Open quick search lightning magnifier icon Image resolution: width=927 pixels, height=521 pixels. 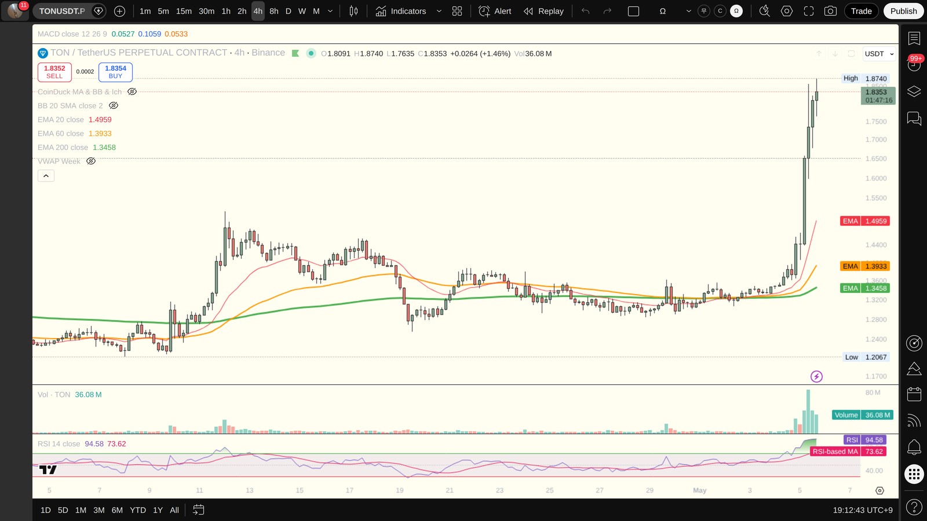765,11
